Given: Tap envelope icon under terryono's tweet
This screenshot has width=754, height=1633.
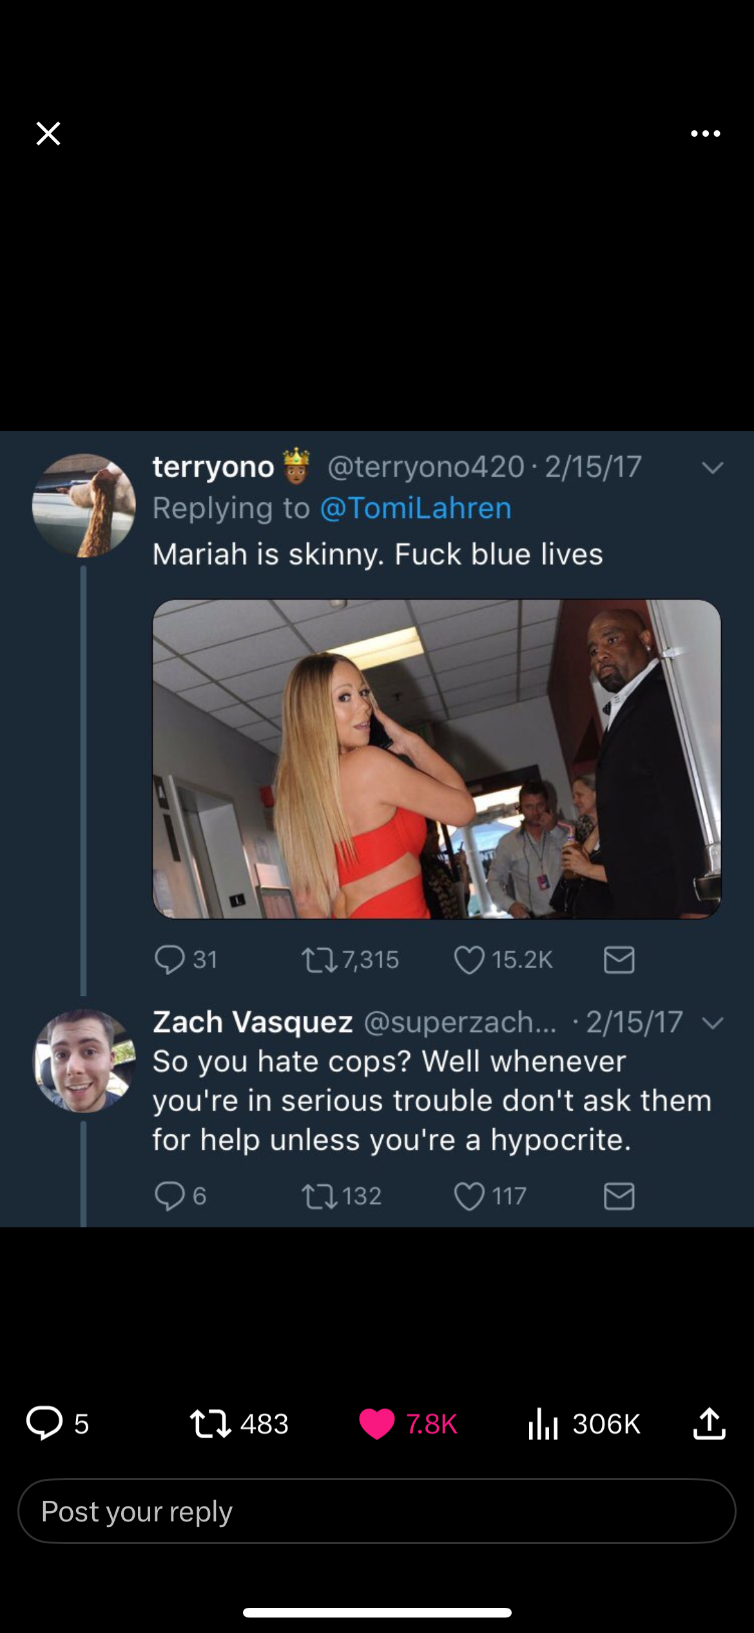Looking at the screenshot, I should pos(619,960).
